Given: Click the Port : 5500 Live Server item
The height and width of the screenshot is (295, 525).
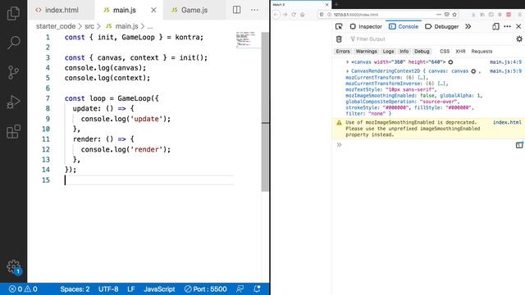Looking at the screenshot, I should (206, 289).
